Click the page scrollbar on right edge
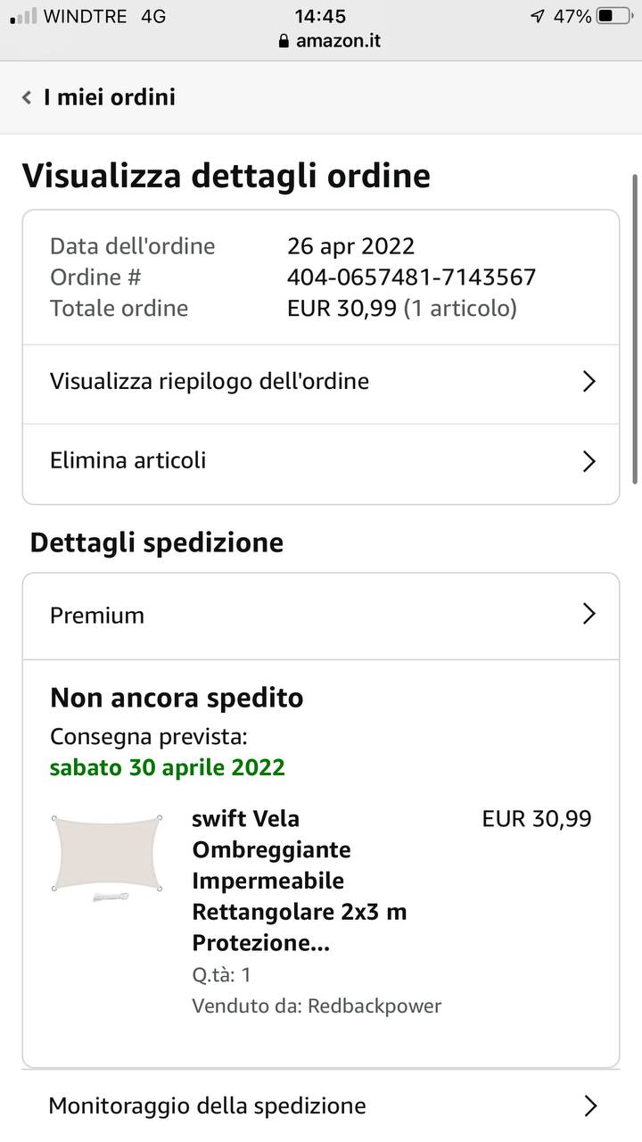 coord(635,328)
